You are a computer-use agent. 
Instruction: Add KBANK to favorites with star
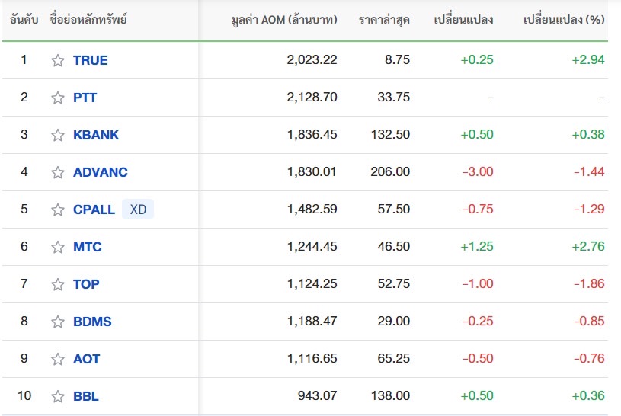tap(58, 135)
